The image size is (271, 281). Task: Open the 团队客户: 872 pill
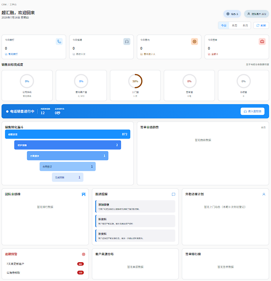256,14
